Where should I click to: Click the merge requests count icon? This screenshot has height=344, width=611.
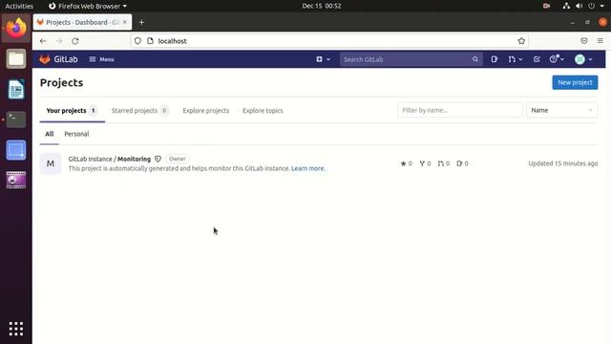[x=441, y=163]
